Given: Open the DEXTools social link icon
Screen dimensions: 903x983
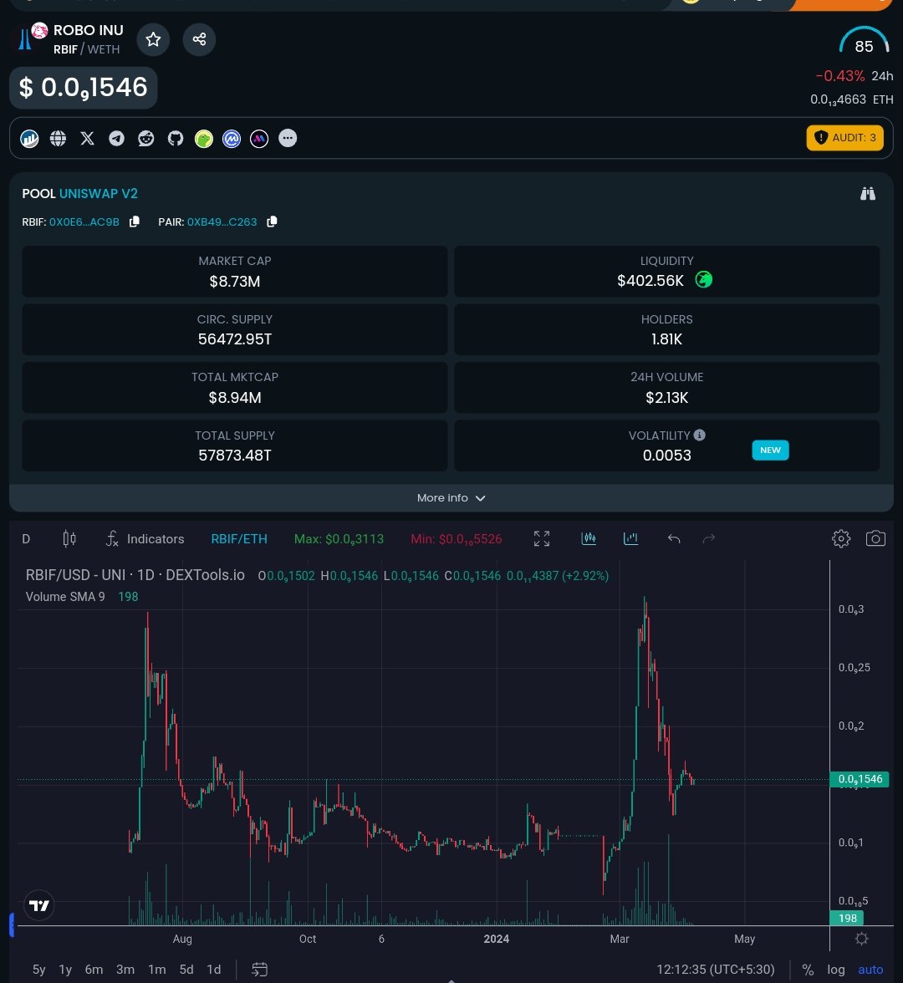Looking at the screenshot, I should (29, 138).
